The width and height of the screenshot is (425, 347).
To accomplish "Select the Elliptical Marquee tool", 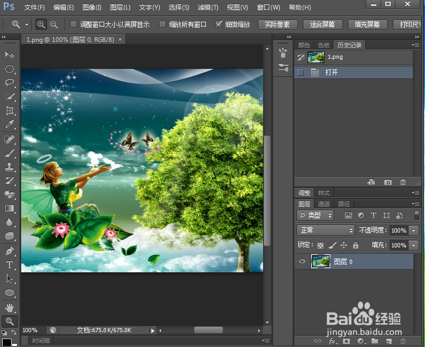I will (10, 69).
